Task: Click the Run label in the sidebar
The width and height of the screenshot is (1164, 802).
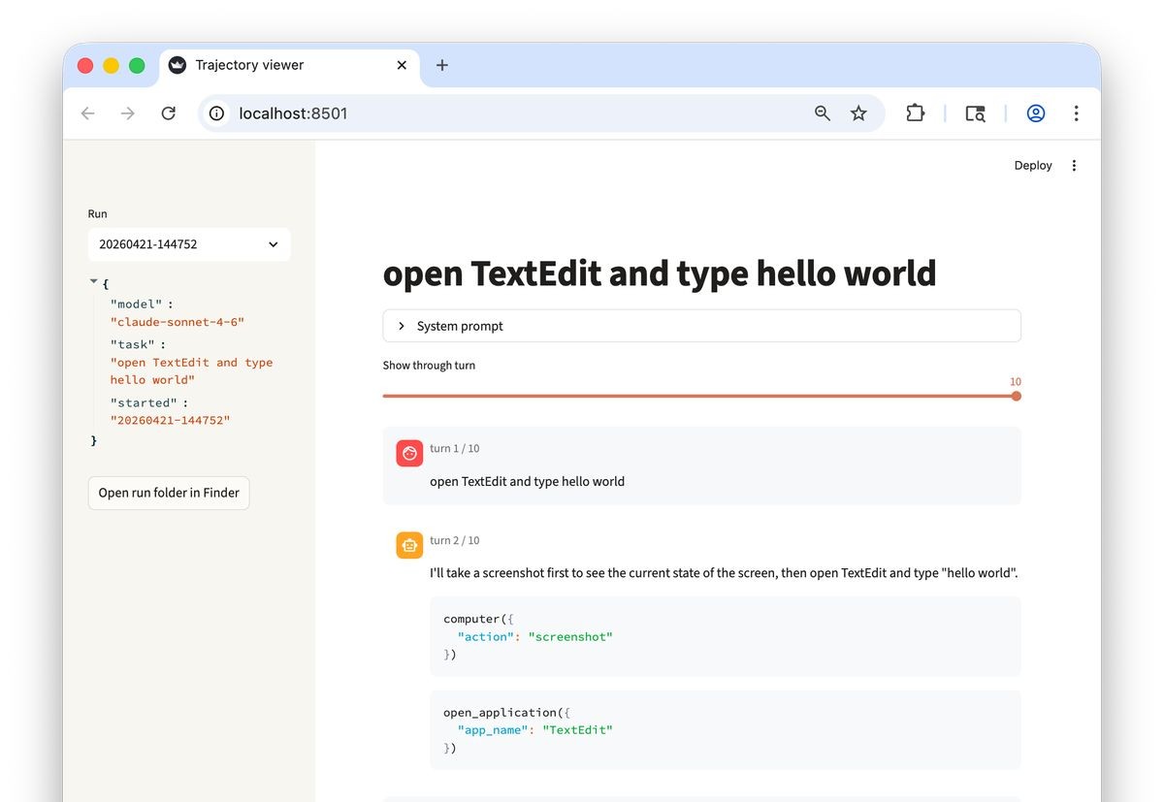Action: coord(98,213)
